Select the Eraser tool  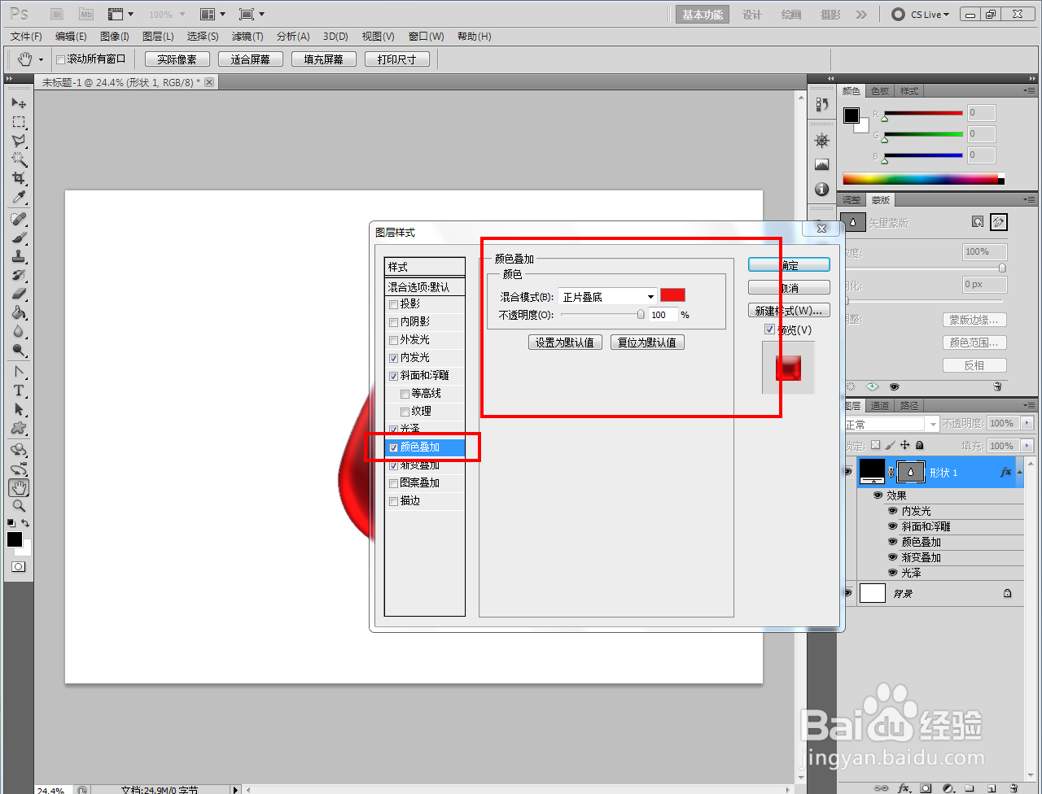(x=19, y=294)
